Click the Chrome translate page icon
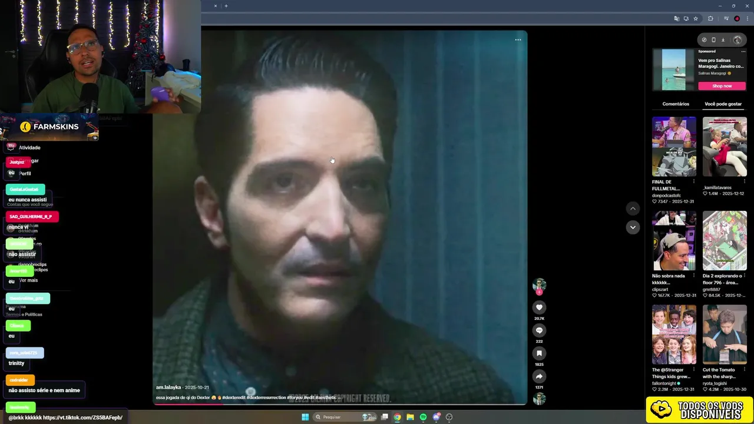The image size is (754, 424). point(677,19)
